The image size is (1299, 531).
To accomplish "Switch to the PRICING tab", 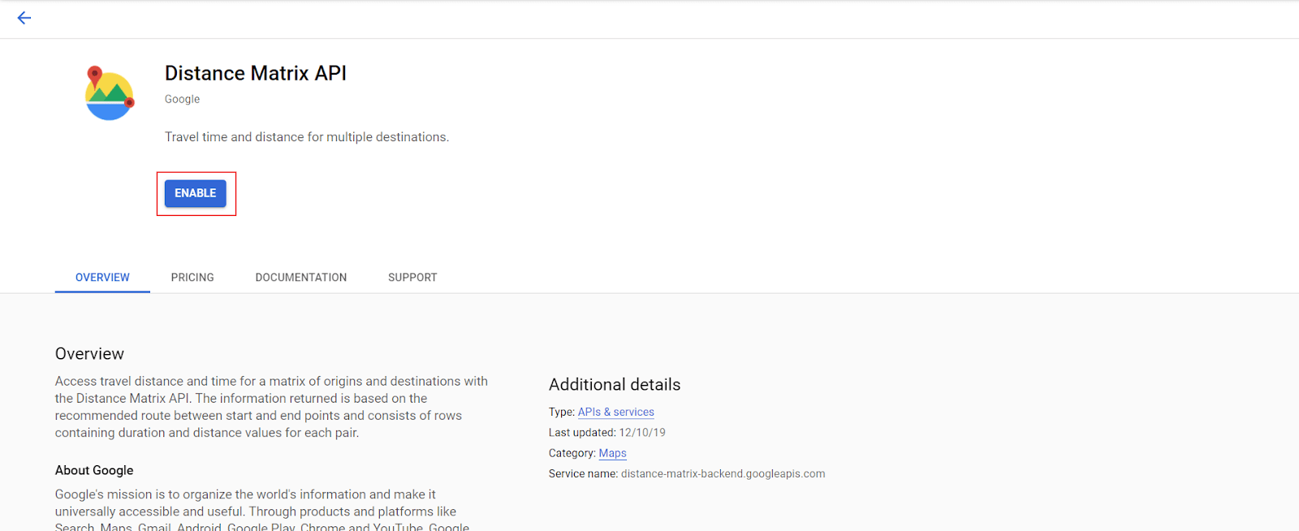I will tap(192, 277).
